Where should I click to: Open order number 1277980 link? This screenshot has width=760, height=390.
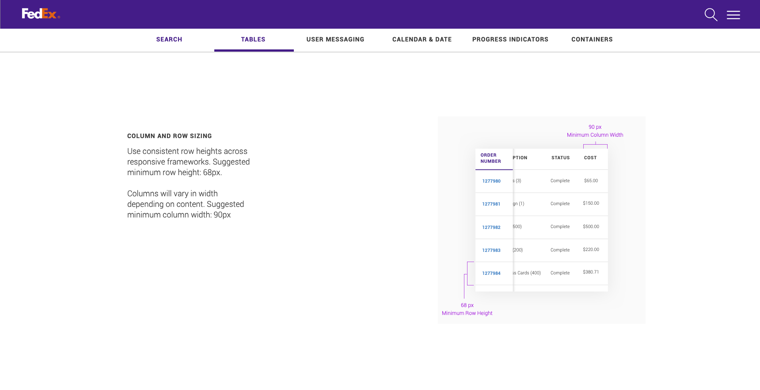tap(491, 181)
